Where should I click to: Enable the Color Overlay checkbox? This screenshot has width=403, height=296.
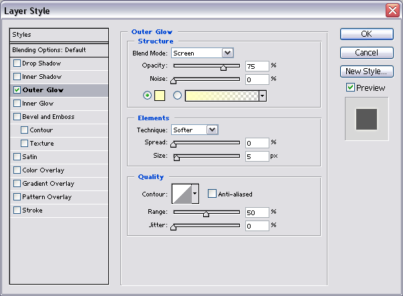click(17, 170)
